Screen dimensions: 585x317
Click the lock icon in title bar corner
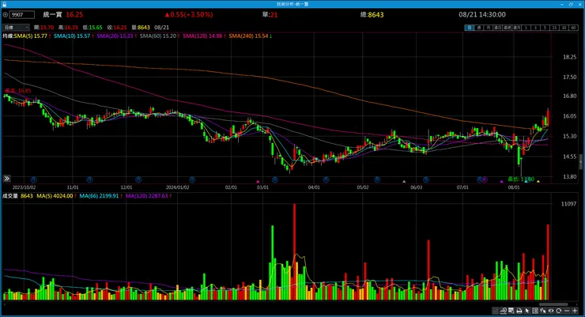[4, 4]
